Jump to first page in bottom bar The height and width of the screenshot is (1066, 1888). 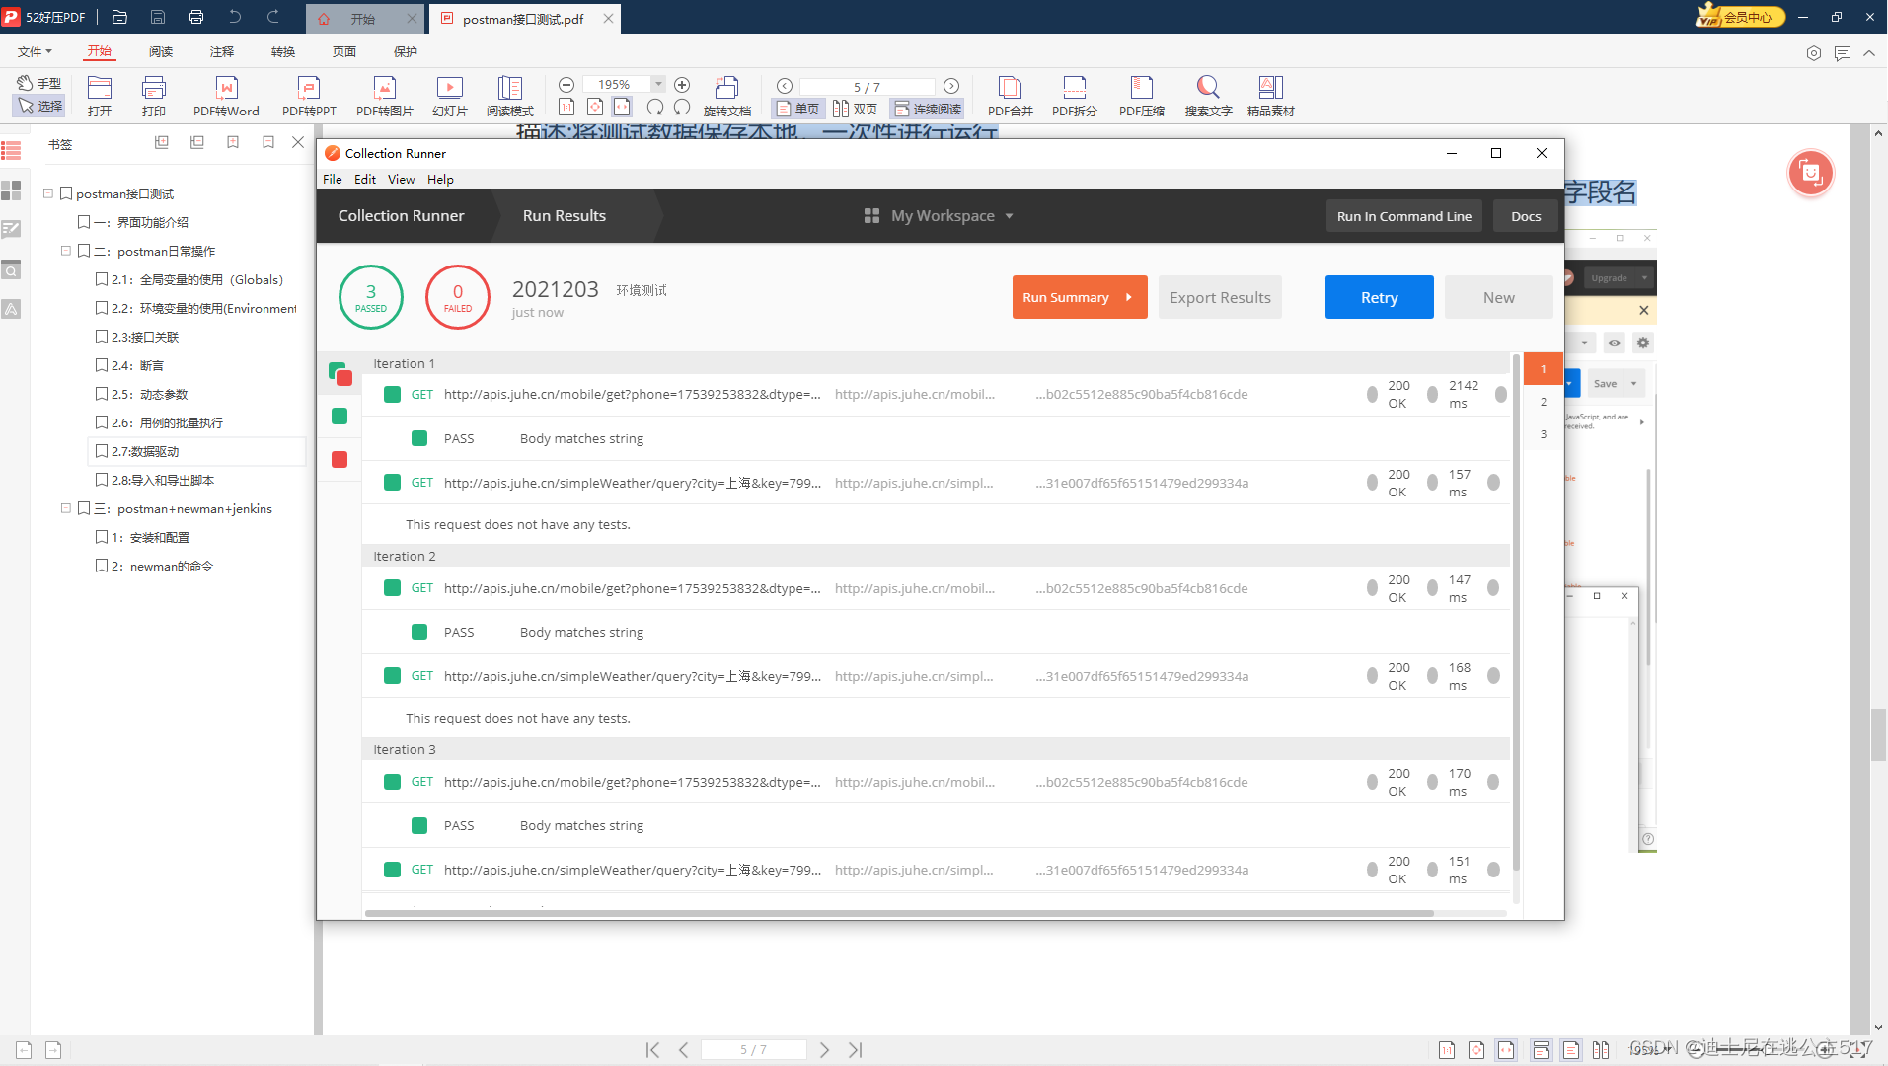(x=652, y=1050)
